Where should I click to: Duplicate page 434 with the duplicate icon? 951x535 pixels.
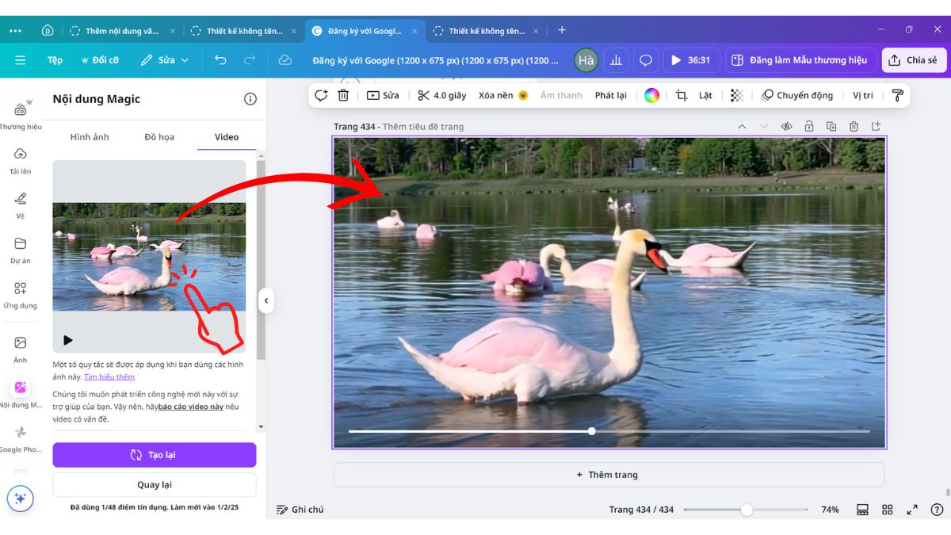tap(831, 126)
